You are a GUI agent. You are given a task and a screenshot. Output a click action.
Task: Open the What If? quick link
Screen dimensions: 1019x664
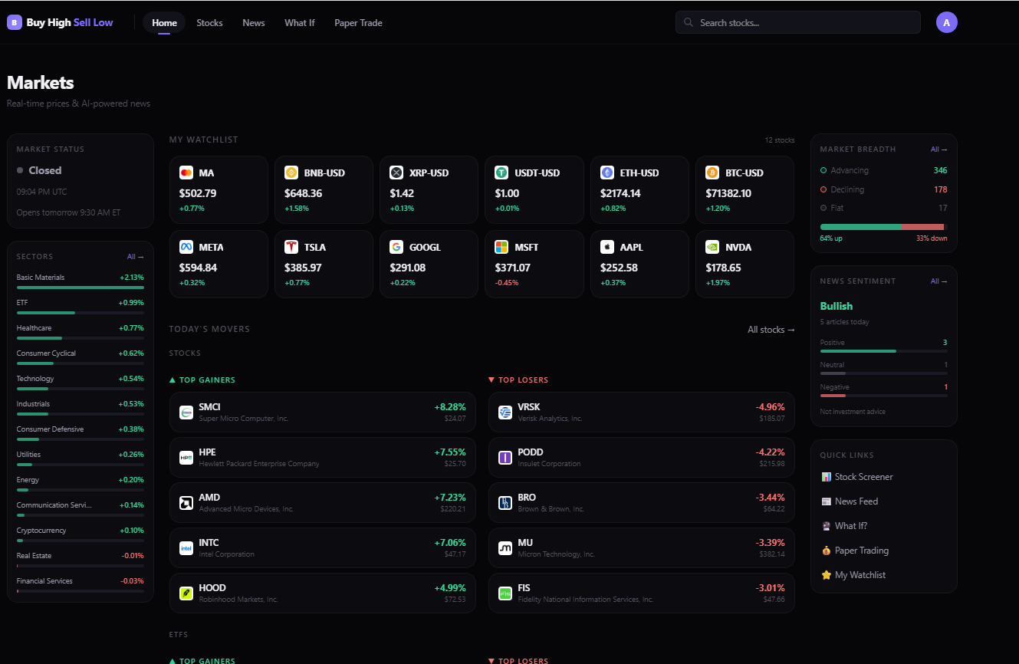coord(843,526)
